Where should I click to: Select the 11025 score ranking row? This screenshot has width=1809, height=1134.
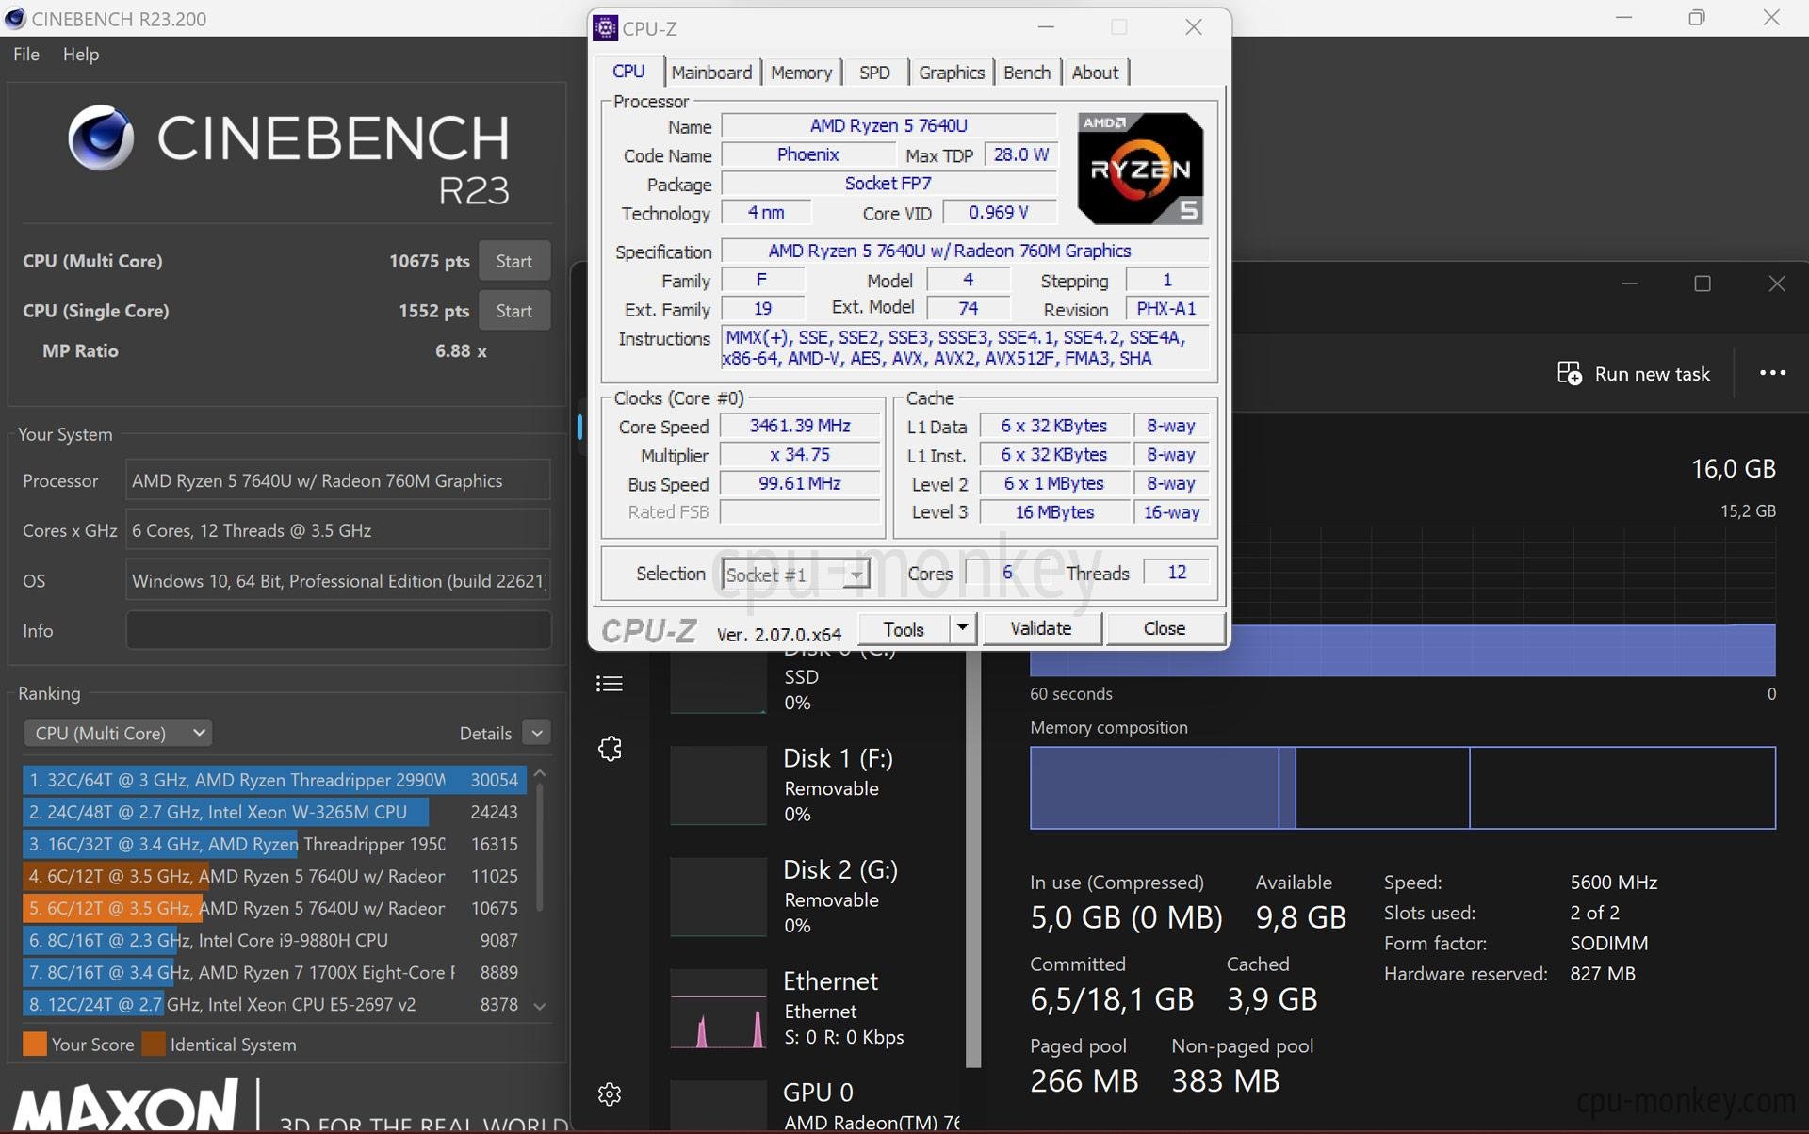274,876
